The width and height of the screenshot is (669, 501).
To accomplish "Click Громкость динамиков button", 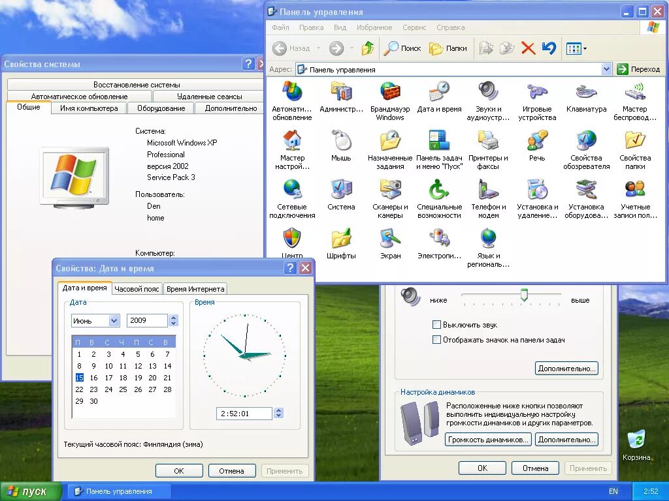I will pyautogui.click(x=488, y=439).
